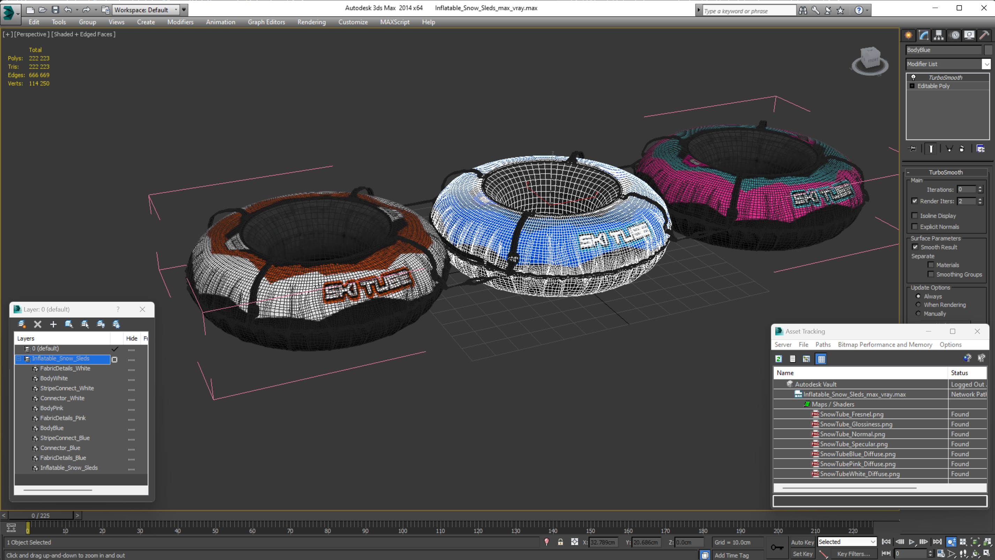Click the binoculars search icon
The width and height of the screenshot is (995, 560).
point(802,10)
